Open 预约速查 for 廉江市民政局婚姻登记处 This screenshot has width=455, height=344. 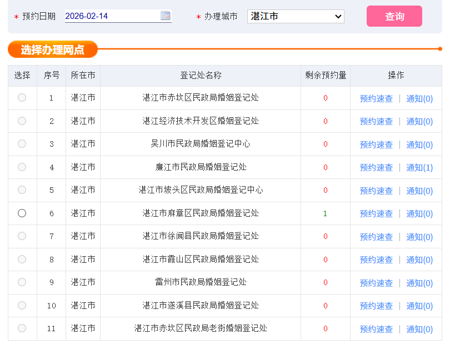(x=376, y=167)
